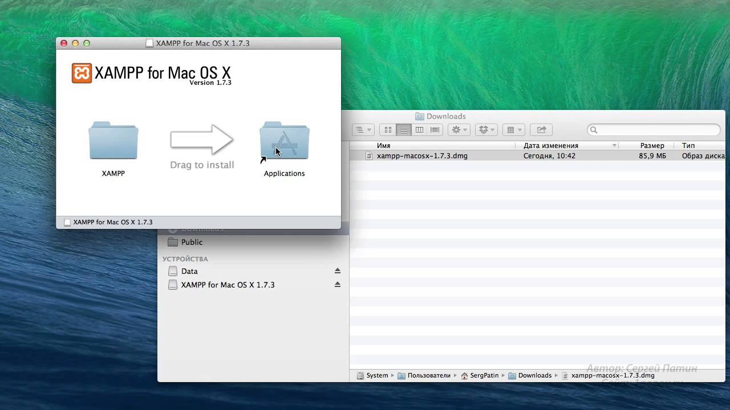
Task: Switch Finder to icon view
Action: [x=388, y=130]
